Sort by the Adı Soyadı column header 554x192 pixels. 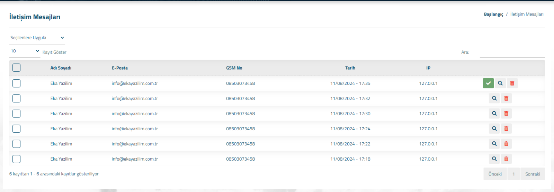(61, 68)
